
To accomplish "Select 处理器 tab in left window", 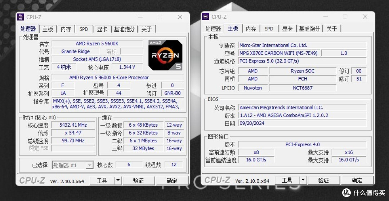I will [28, 29].
